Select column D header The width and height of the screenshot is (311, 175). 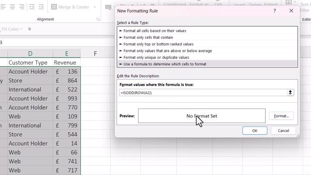tap(30, 53)
